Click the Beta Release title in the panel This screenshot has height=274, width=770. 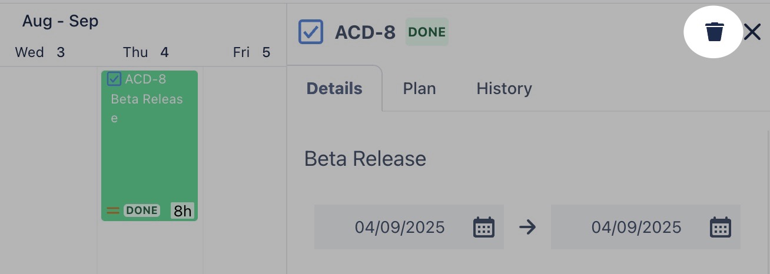[x=365, y=159]
